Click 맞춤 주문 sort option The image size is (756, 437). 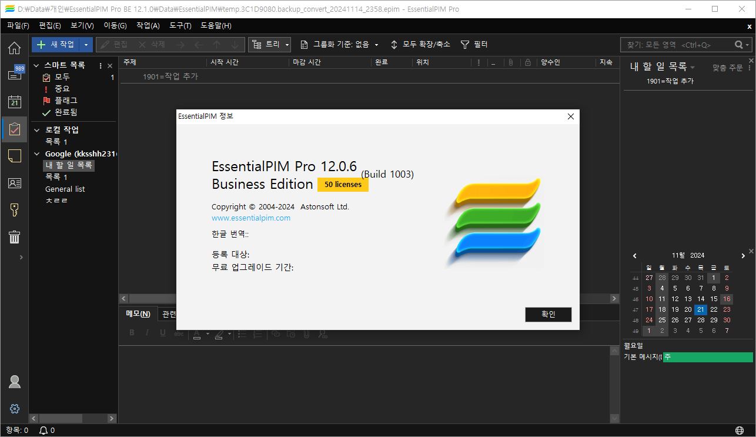click(x=728, y=68)
